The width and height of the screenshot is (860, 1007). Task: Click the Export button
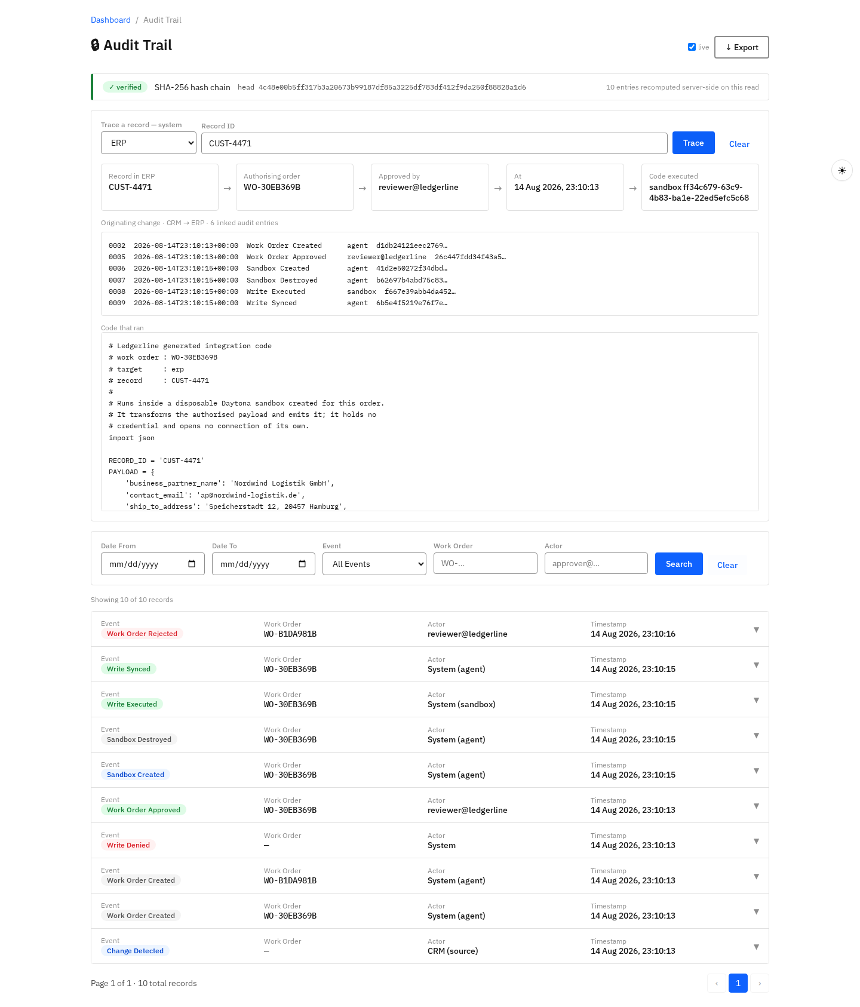(742, 47)
